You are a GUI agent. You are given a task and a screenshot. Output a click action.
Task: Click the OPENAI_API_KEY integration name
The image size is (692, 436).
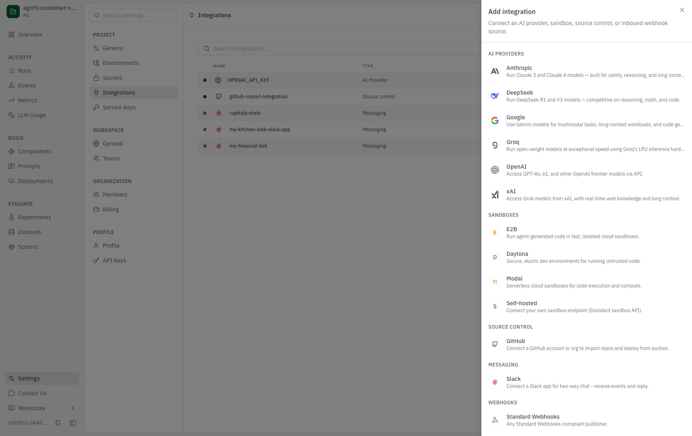[x=248, y=80]
